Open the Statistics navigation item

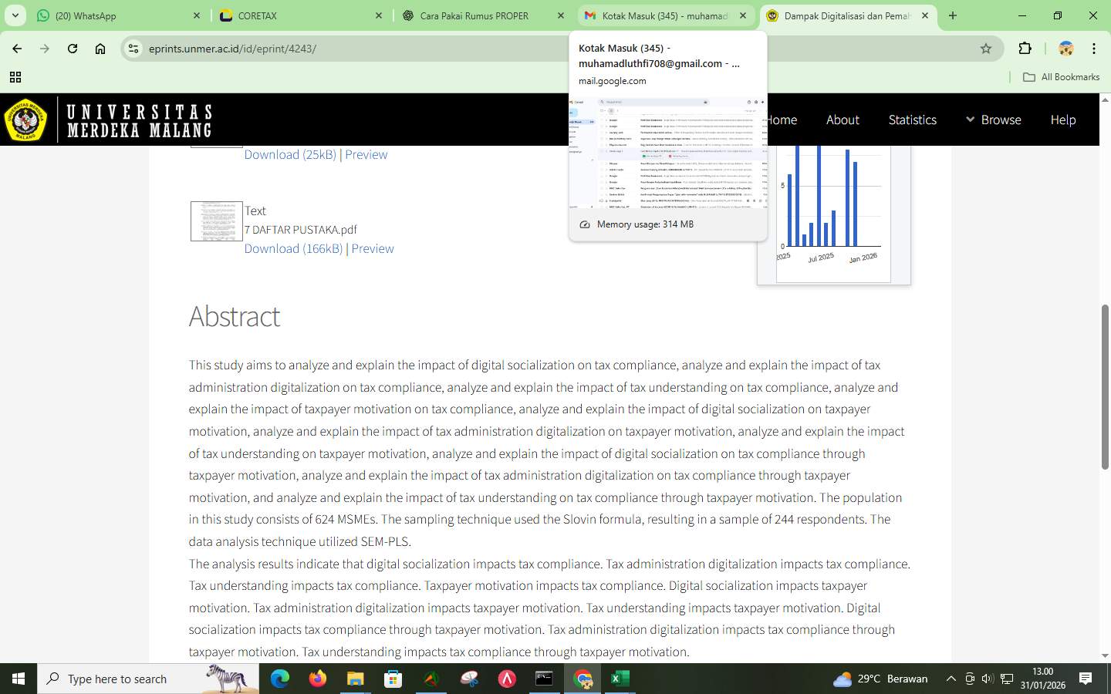[x=913, y=120]
